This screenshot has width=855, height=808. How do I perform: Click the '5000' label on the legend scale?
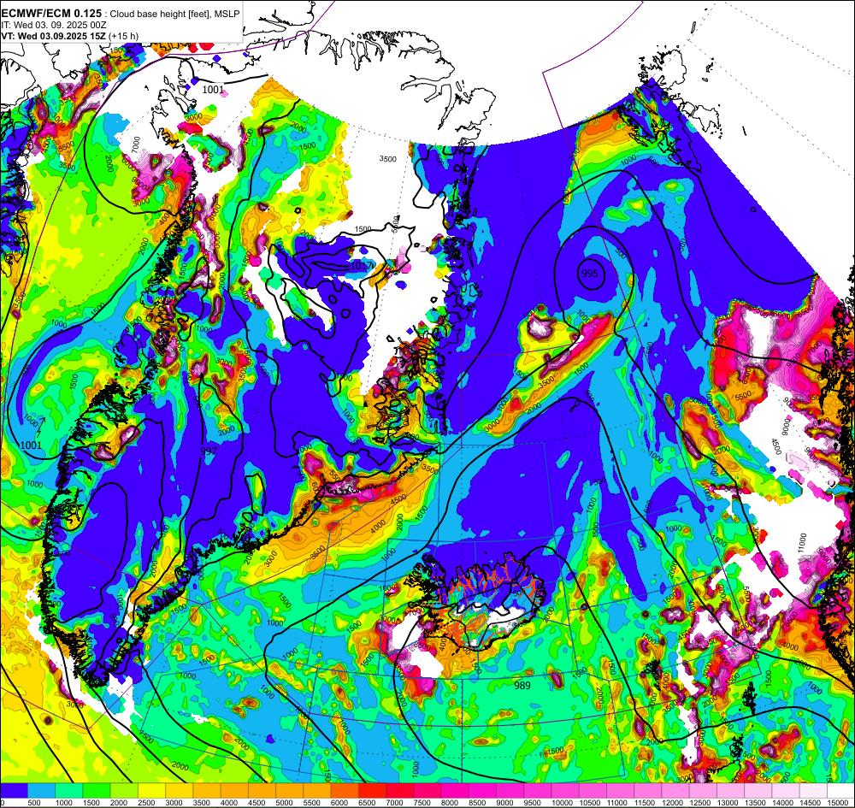[x=284, y=803]
